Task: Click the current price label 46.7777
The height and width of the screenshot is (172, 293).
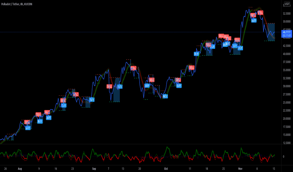Action: 287,32
